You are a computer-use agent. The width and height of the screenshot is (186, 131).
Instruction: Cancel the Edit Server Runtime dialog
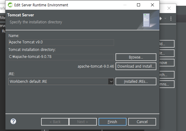[142, 122]
